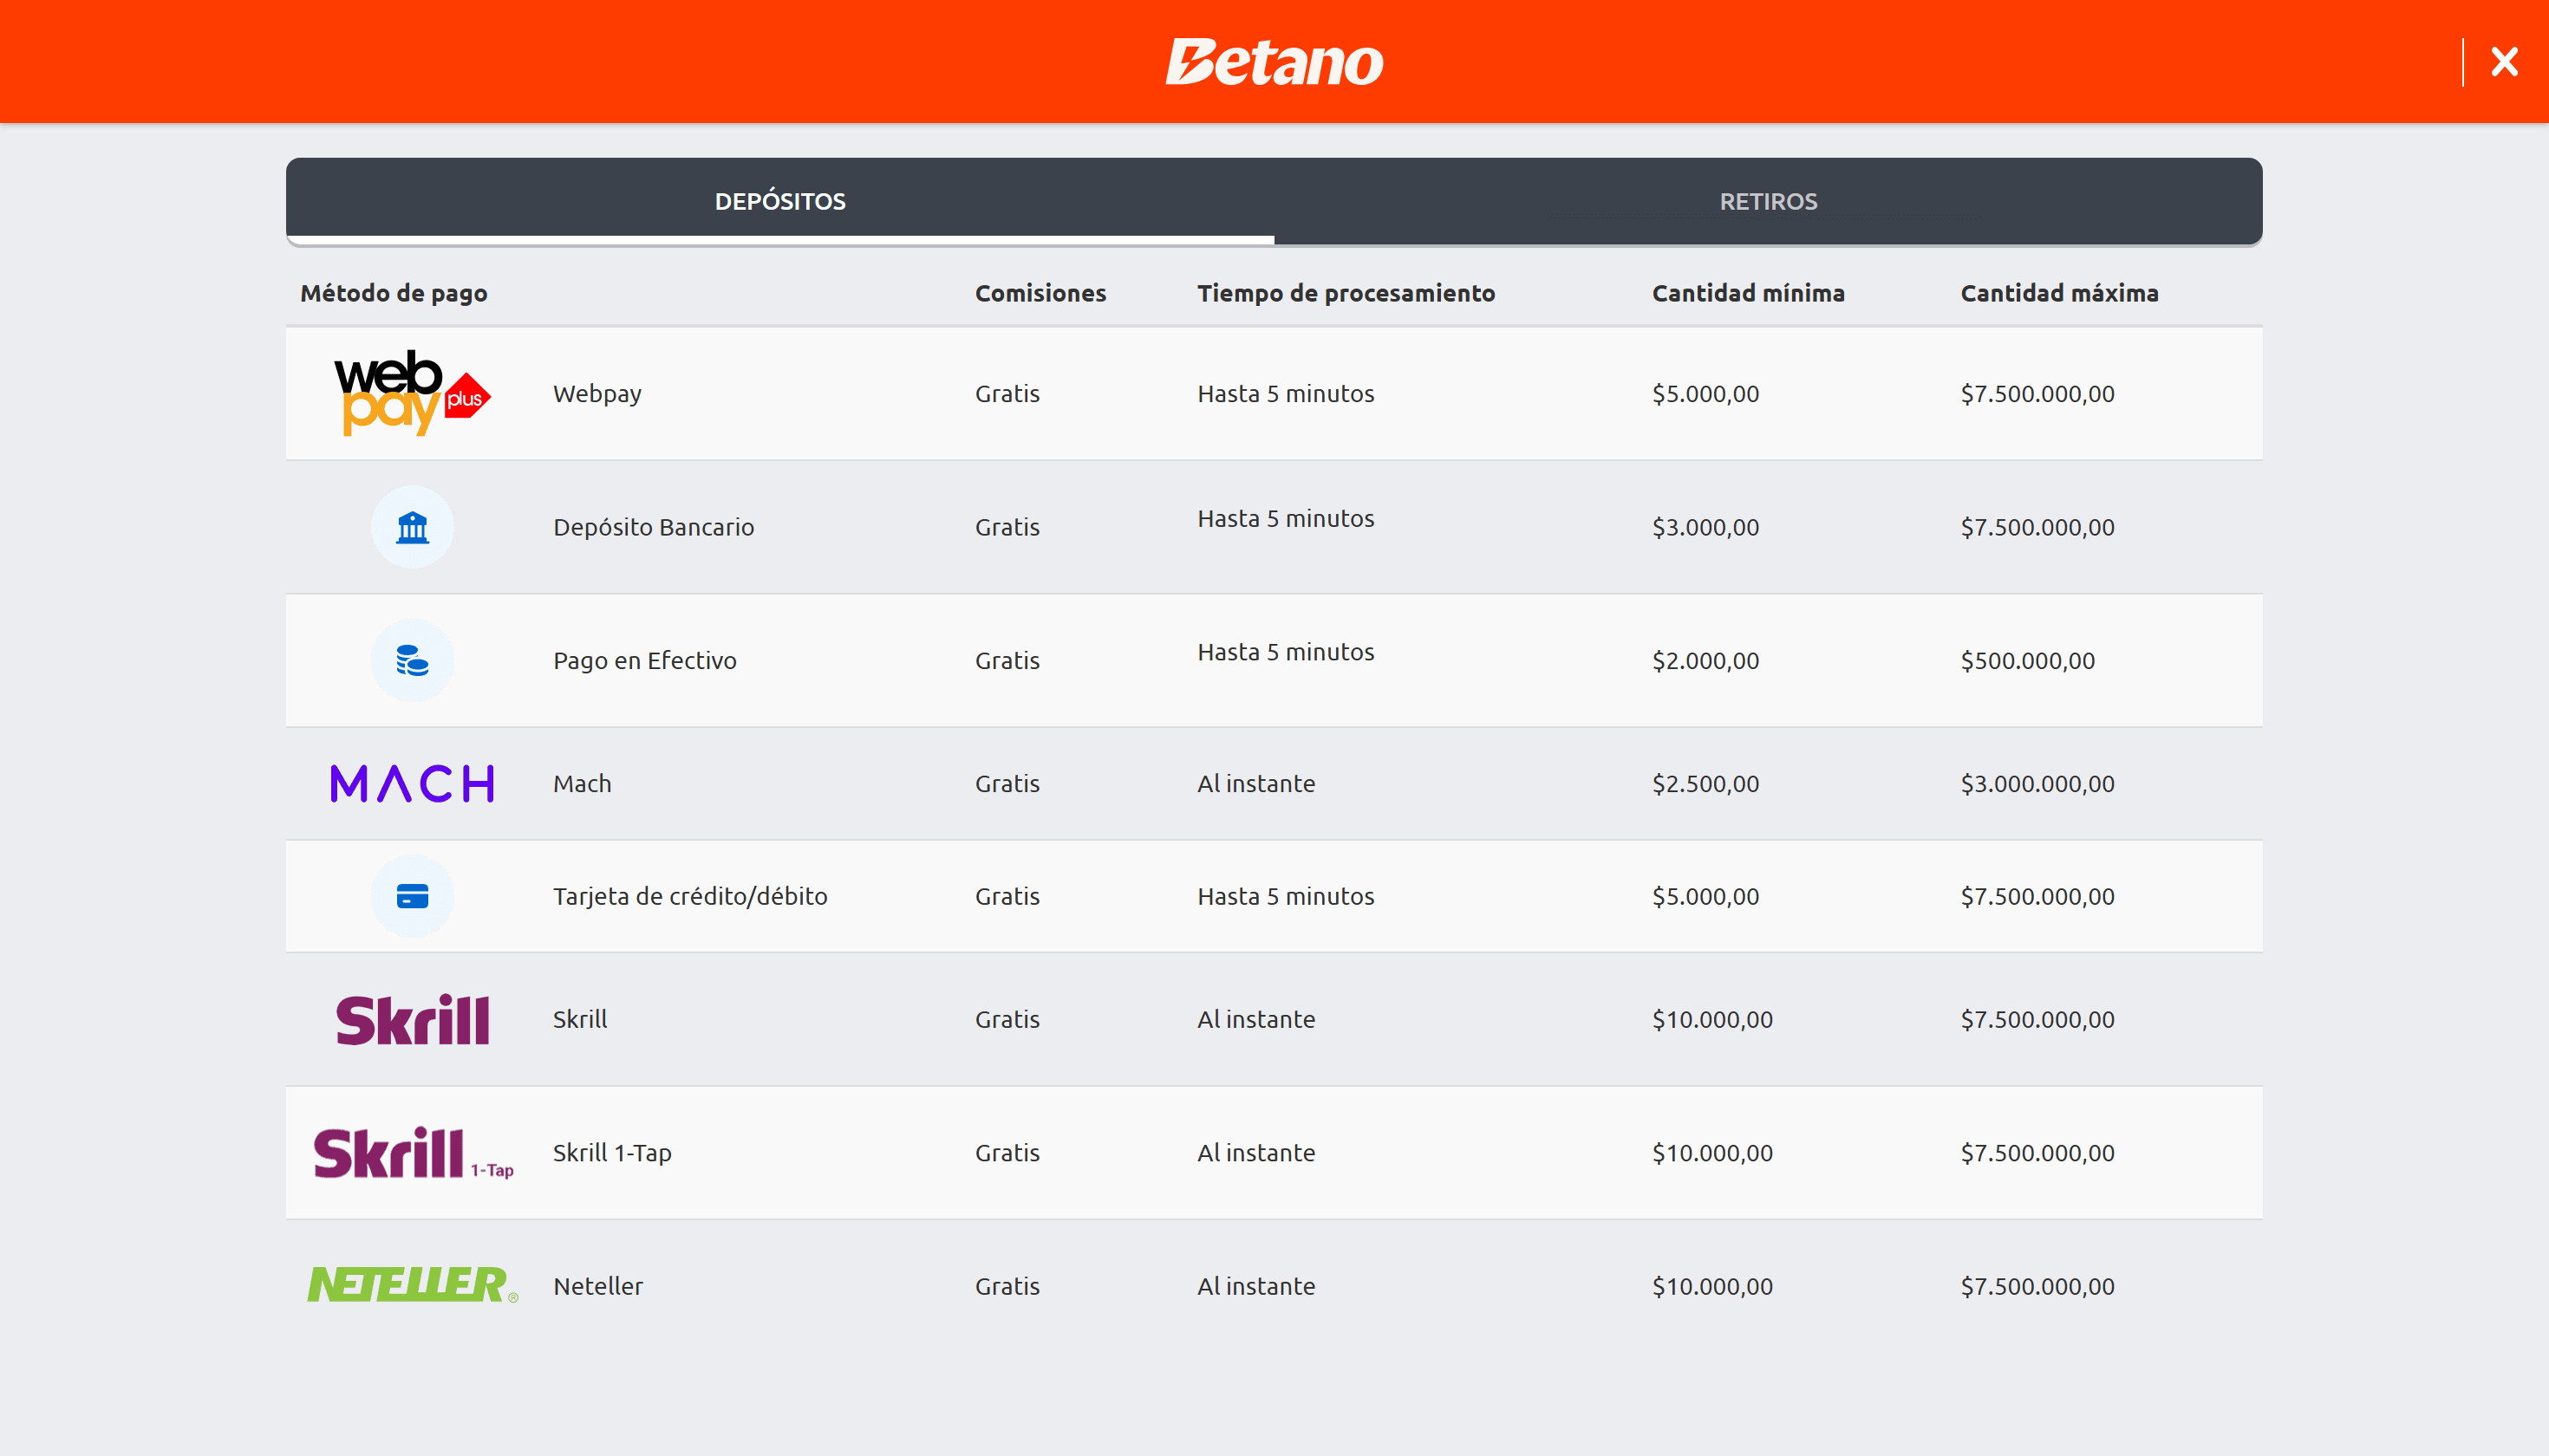Viewport: 2549px width, 1456px height.
Task: Click the Cantidad máxima column header
Action: (x=2059, y=293)
